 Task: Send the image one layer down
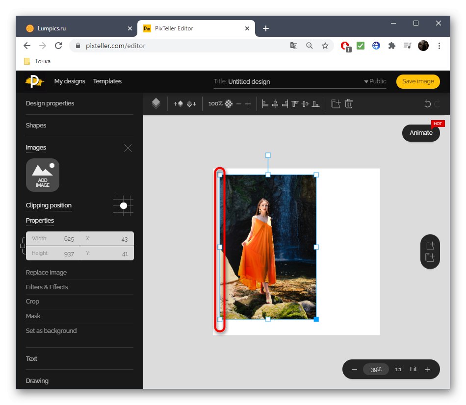point(191,103)
